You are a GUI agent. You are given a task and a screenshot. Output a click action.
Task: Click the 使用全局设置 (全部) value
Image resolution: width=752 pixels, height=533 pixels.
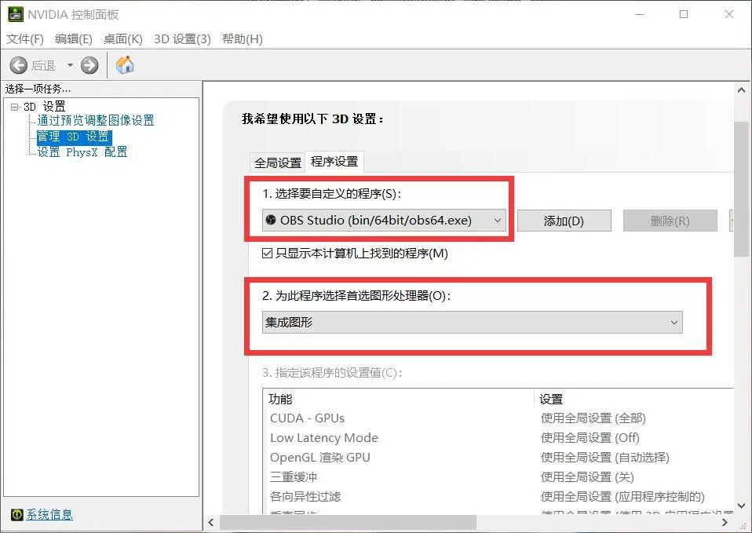click(593, 418)
